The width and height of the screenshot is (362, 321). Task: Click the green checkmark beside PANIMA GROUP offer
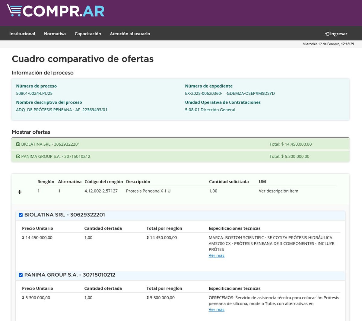click(x=18, y=156)
